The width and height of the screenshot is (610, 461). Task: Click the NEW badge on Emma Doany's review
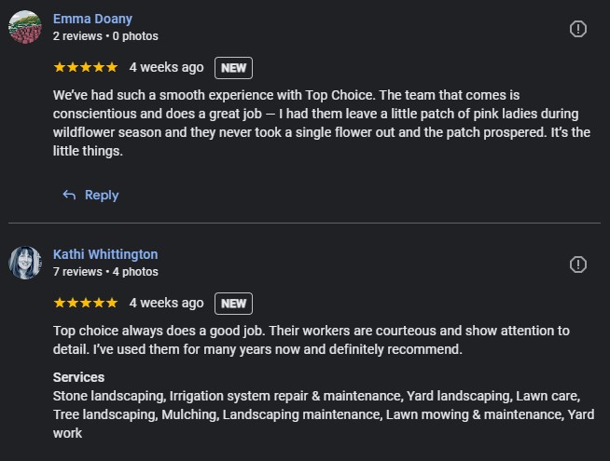233,68
